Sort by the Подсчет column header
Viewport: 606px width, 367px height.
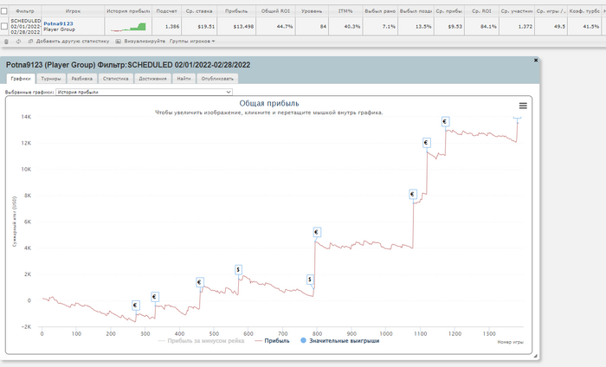tap(166, 11)
